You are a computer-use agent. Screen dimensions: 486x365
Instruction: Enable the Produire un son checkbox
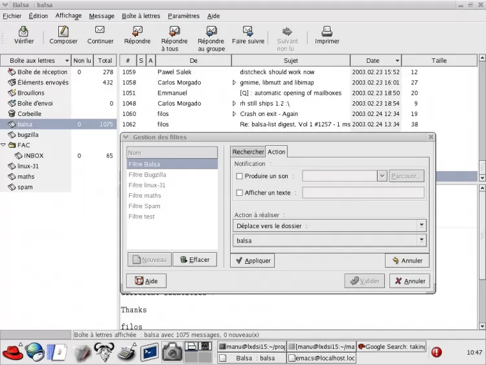point(240,176)
